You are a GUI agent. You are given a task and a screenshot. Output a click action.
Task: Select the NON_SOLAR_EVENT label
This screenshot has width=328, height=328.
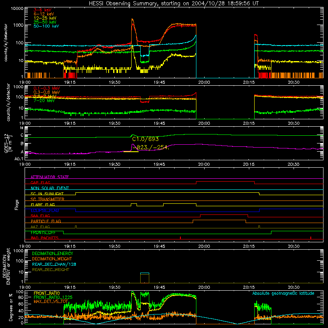point(50,188)
